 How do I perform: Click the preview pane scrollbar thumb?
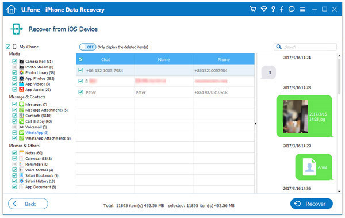coord(339,76)
